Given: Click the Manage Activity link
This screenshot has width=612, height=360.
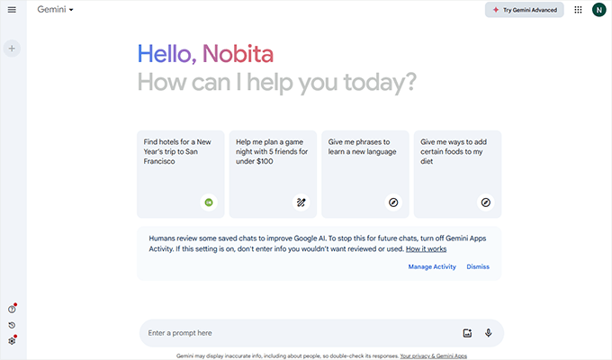Looking at the screenshot, I should coord(432,266).
